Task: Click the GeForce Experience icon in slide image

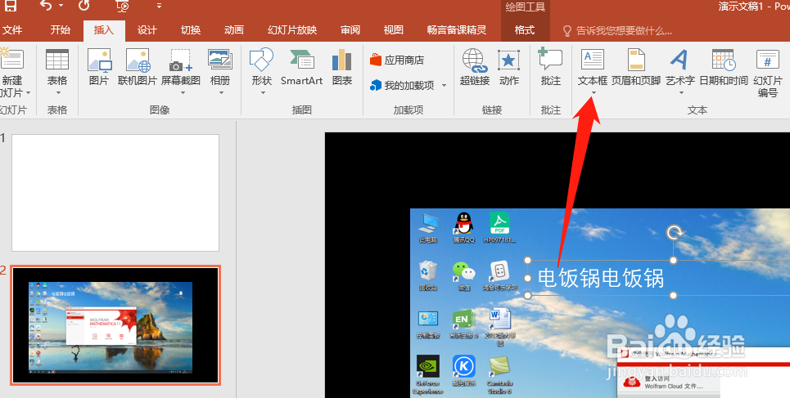Action: (x=428, y=366)
